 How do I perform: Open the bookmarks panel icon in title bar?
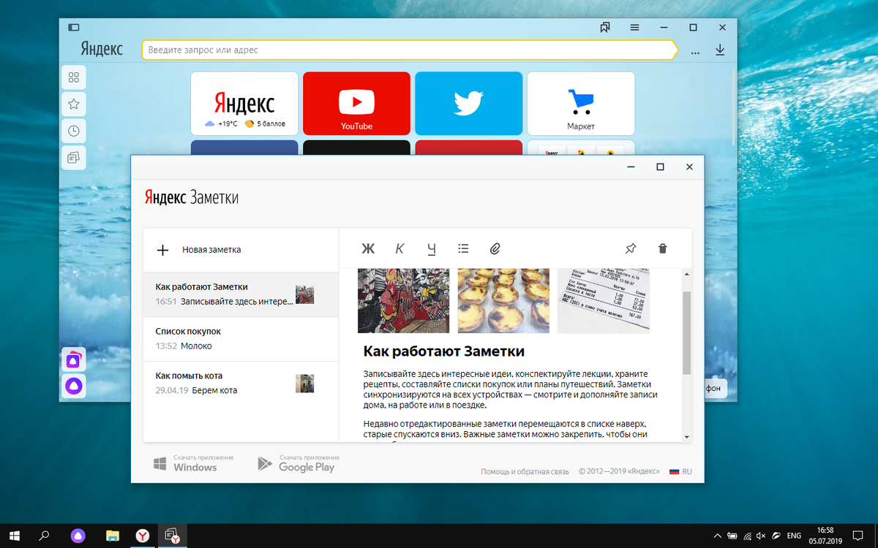[605, 28]
